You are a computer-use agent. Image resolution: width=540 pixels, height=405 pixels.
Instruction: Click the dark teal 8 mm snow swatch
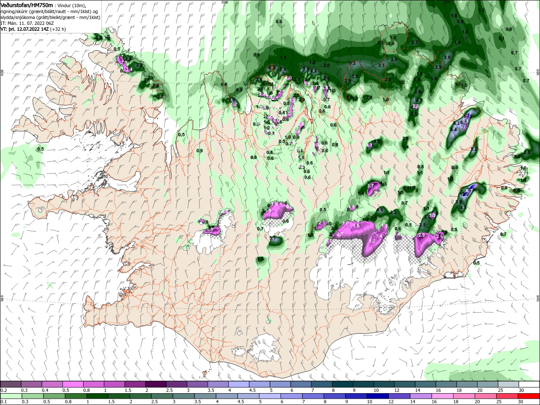point(342,384)
